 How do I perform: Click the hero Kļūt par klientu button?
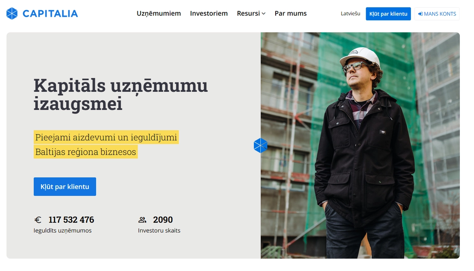[x=65, y=187]
